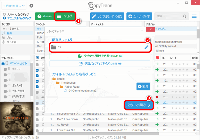Click the voice memo microphone playlist icon
This screenshot has width=200, height=140.
pyautogui.click(x=9, y=69)
